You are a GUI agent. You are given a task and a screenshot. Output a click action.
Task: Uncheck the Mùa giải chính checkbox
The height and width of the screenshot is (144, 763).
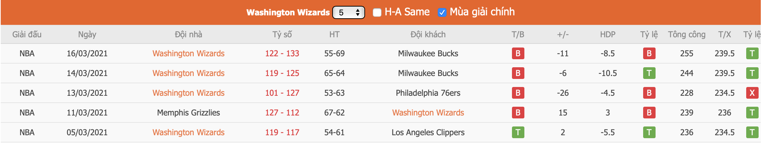[x=442, y=12]
